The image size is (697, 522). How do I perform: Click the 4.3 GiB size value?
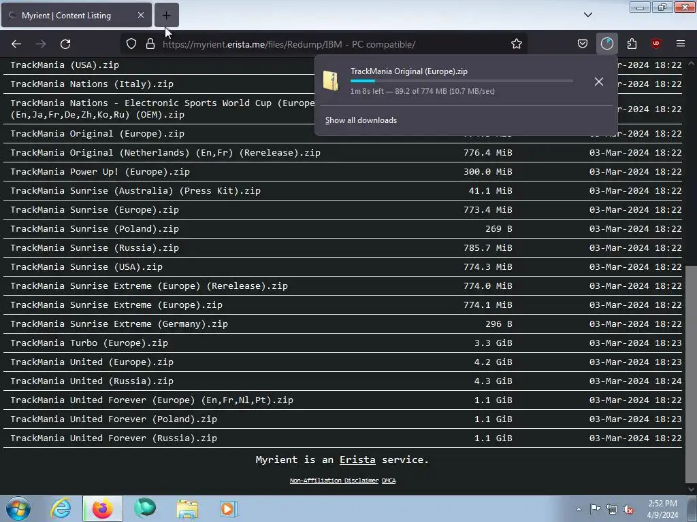point(493,381)
